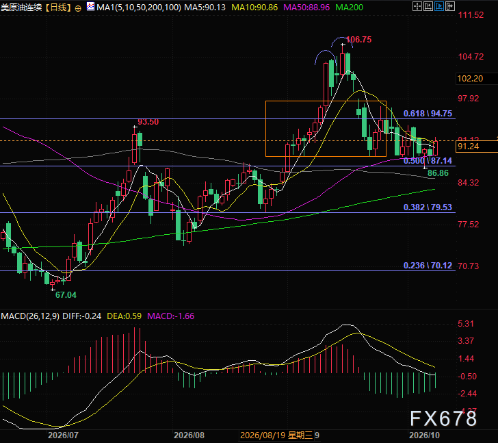
Task: Select the current price tag 91.24
Action: pyautogui.click(x=469, y=147)
